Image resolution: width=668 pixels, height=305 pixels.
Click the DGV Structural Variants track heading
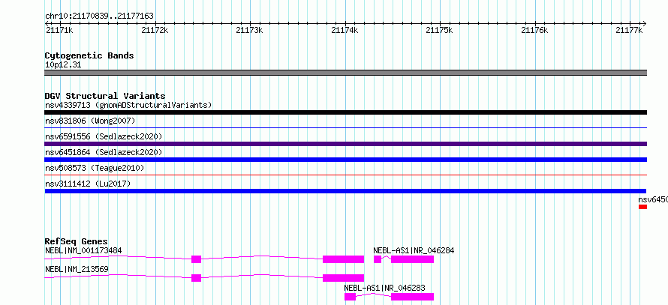tap(105, 96)
